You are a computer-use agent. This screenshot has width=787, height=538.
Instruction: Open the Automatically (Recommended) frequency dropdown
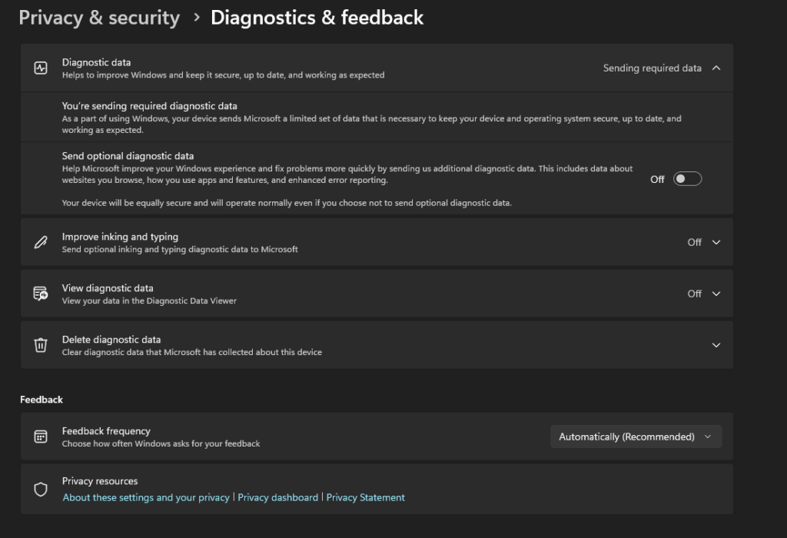[x=636, y=437]
